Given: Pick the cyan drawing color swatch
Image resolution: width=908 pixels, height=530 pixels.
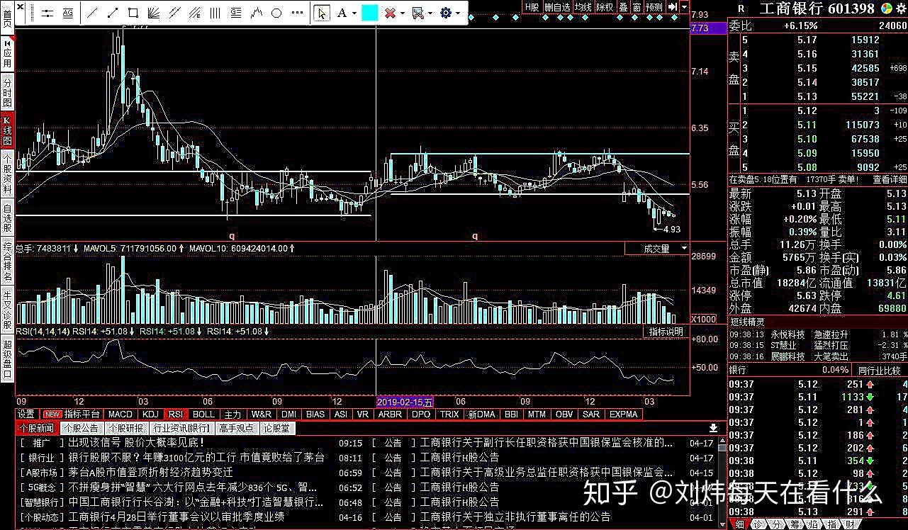Looking at the screenshot, I should pos(369,13).
